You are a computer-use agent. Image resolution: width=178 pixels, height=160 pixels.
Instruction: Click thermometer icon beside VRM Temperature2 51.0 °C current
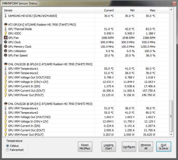5,73
